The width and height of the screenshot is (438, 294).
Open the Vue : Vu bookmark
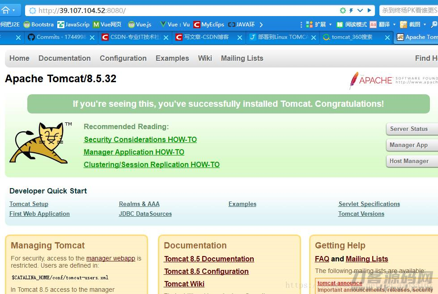pos(175,25)
